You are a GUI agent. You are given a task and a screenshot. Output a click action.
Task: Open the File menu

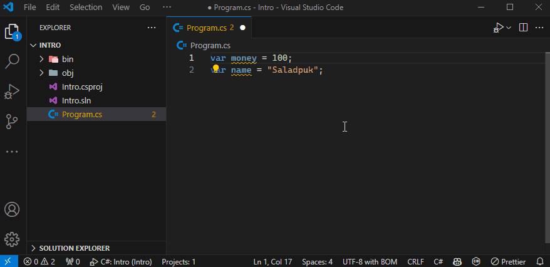(x=30, y=8)
